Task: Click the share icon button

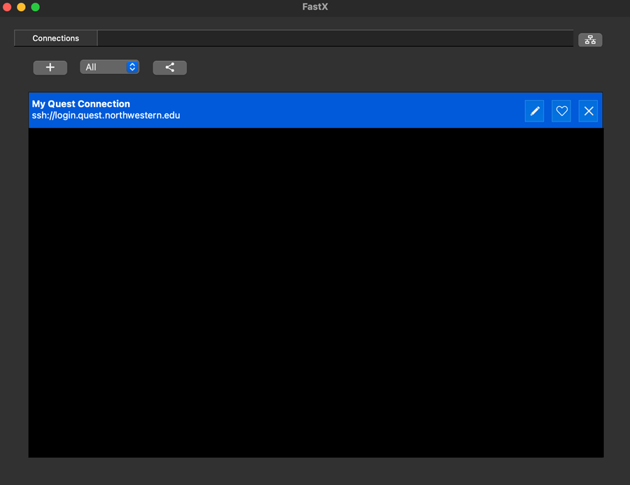Action: click(x=169, y=67)
